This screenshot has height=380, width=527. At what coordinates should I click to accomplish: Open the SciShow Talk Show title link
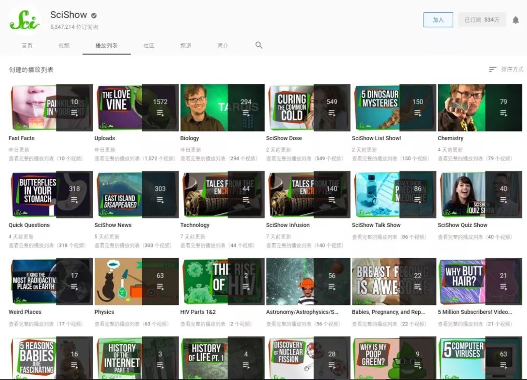pyautogui.click(x=376, y=225)
